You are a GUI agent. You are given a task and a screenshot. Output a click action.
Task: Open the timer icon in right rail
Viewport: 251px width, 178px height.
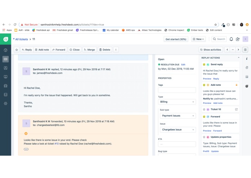coord(247,68)
